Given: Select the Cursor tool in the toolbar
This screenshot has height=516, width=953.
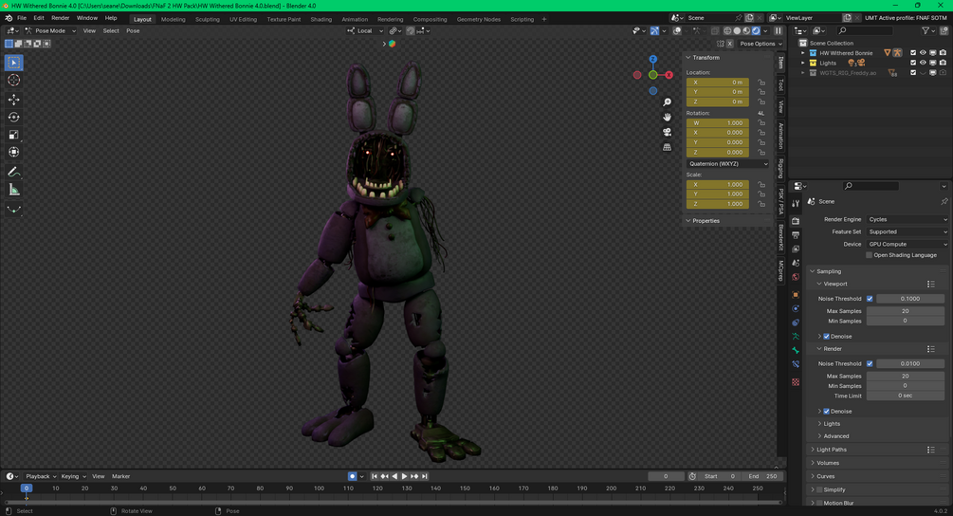Looking at the screenshot, I should pos(14,81).
